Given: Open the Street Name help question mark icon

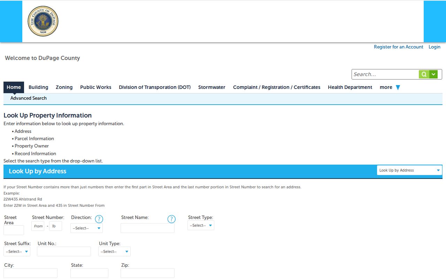Looking at the screenshot, I should pos(171,219).
